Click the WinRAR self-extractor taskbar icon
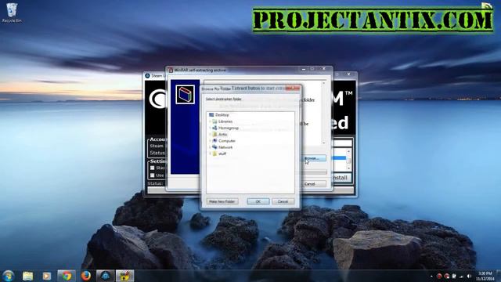501x282 pixels. click(124, 276)
